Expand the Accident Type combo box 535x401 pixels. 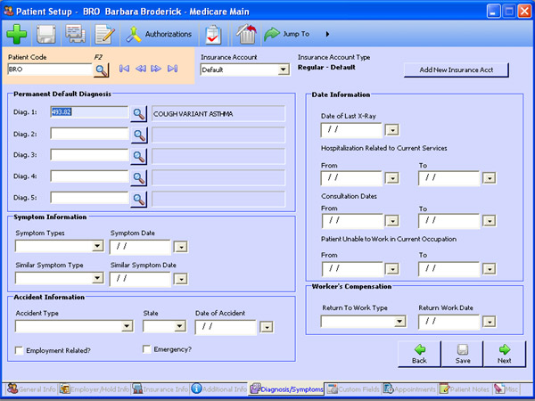pos(127,327)
